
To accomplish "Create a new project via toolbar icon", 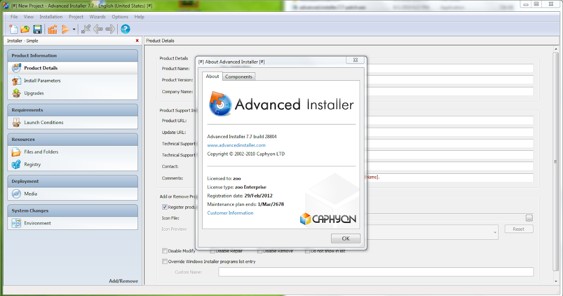I will (13, 29).
